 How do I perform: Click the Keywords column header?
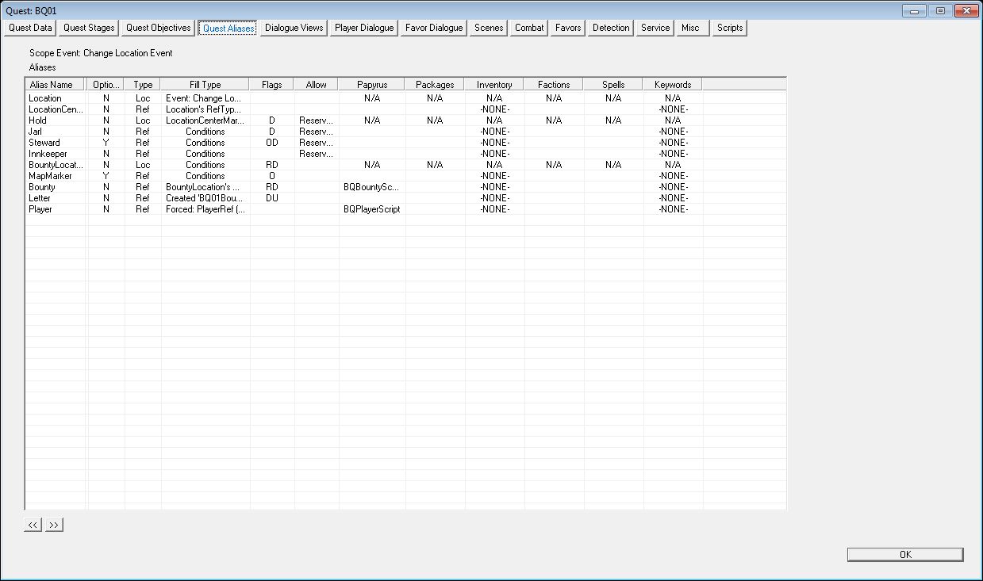tap(673, 84)
